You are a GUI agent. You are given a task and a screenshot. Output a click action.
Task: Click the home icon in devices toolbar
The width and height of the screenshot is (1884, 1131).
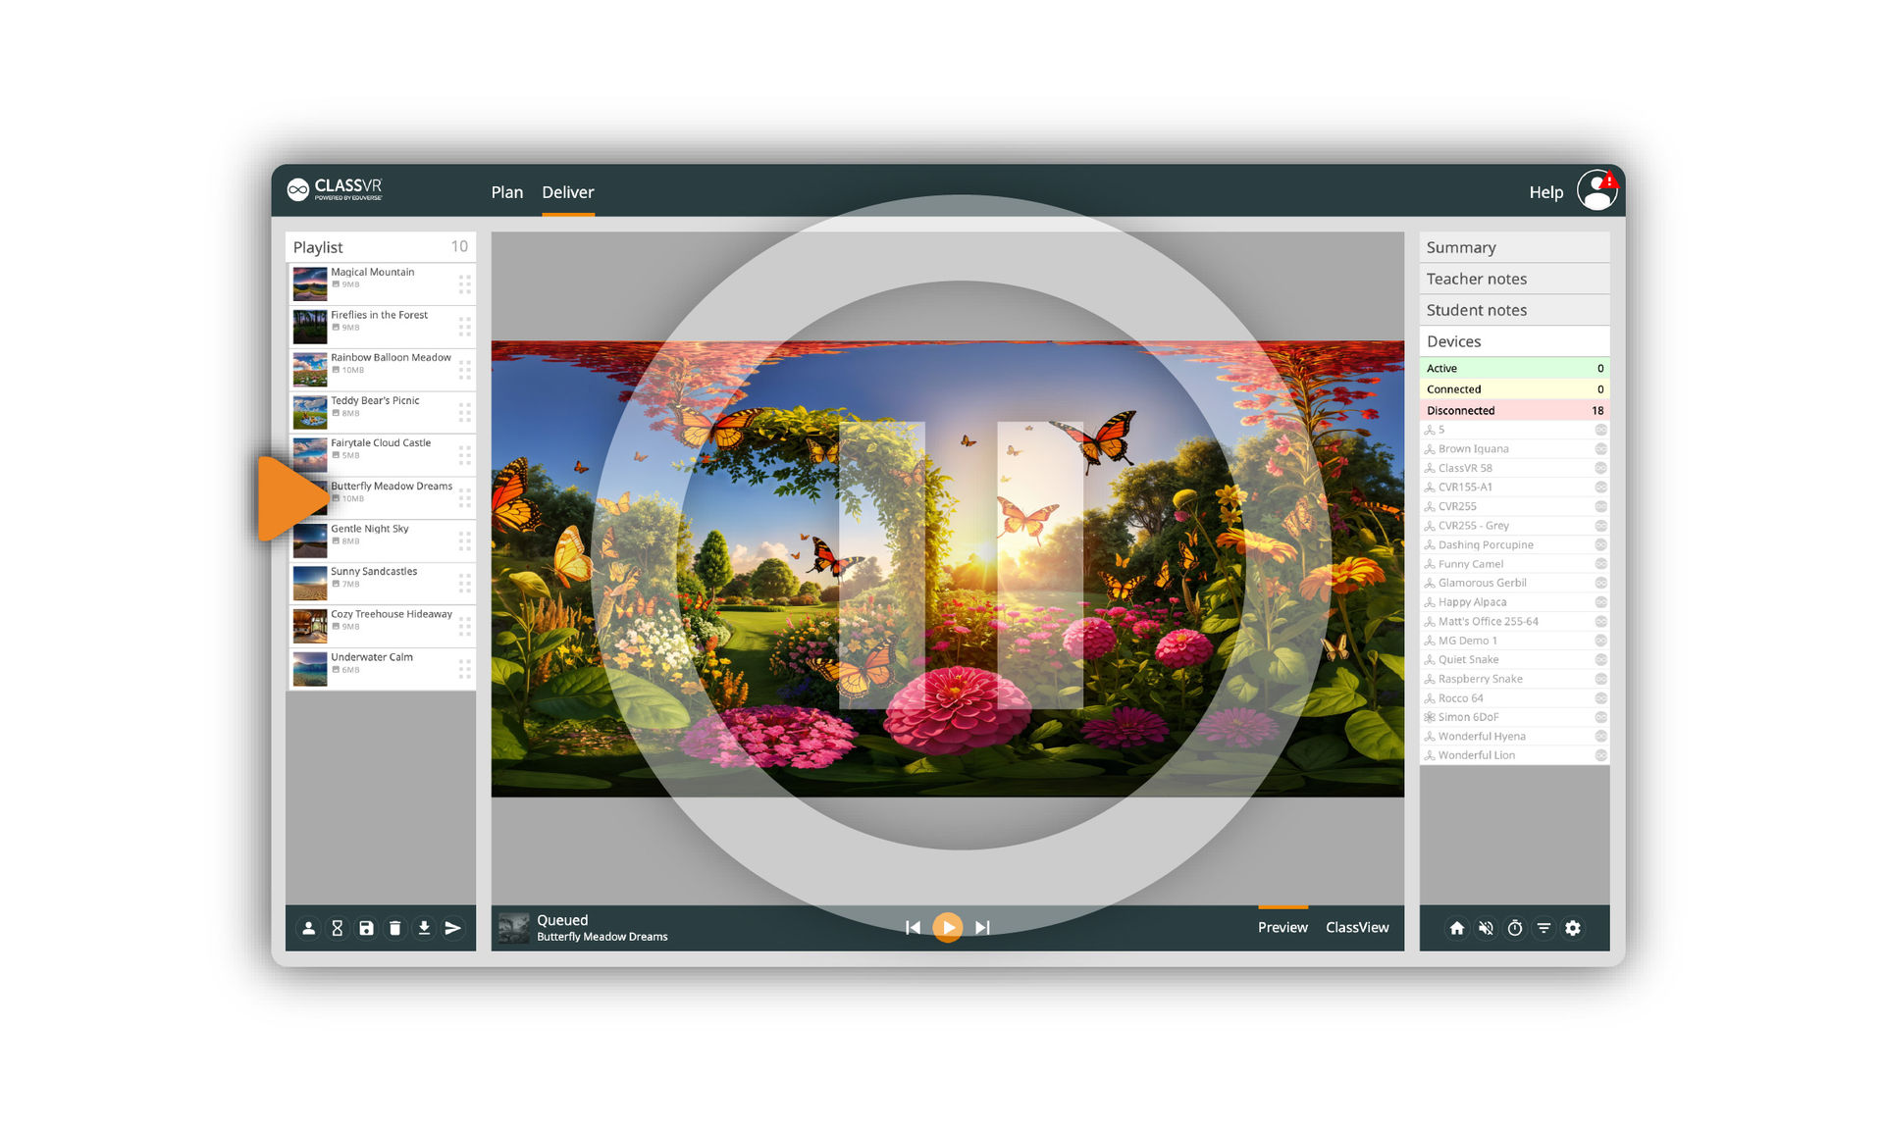coord(1457,928)
